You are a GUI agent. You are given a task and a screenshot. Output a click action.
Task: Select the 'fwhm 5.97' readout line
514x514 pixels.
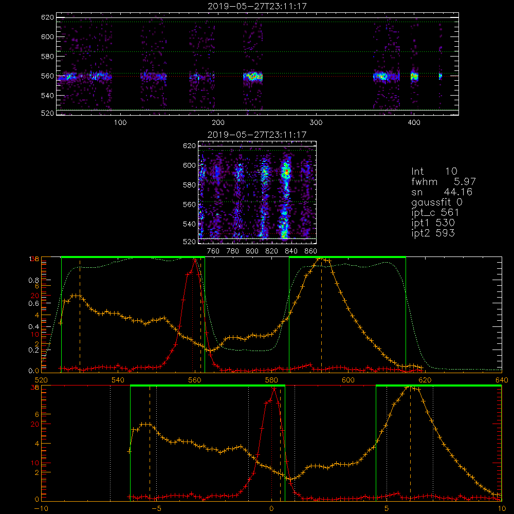(443, 181)
